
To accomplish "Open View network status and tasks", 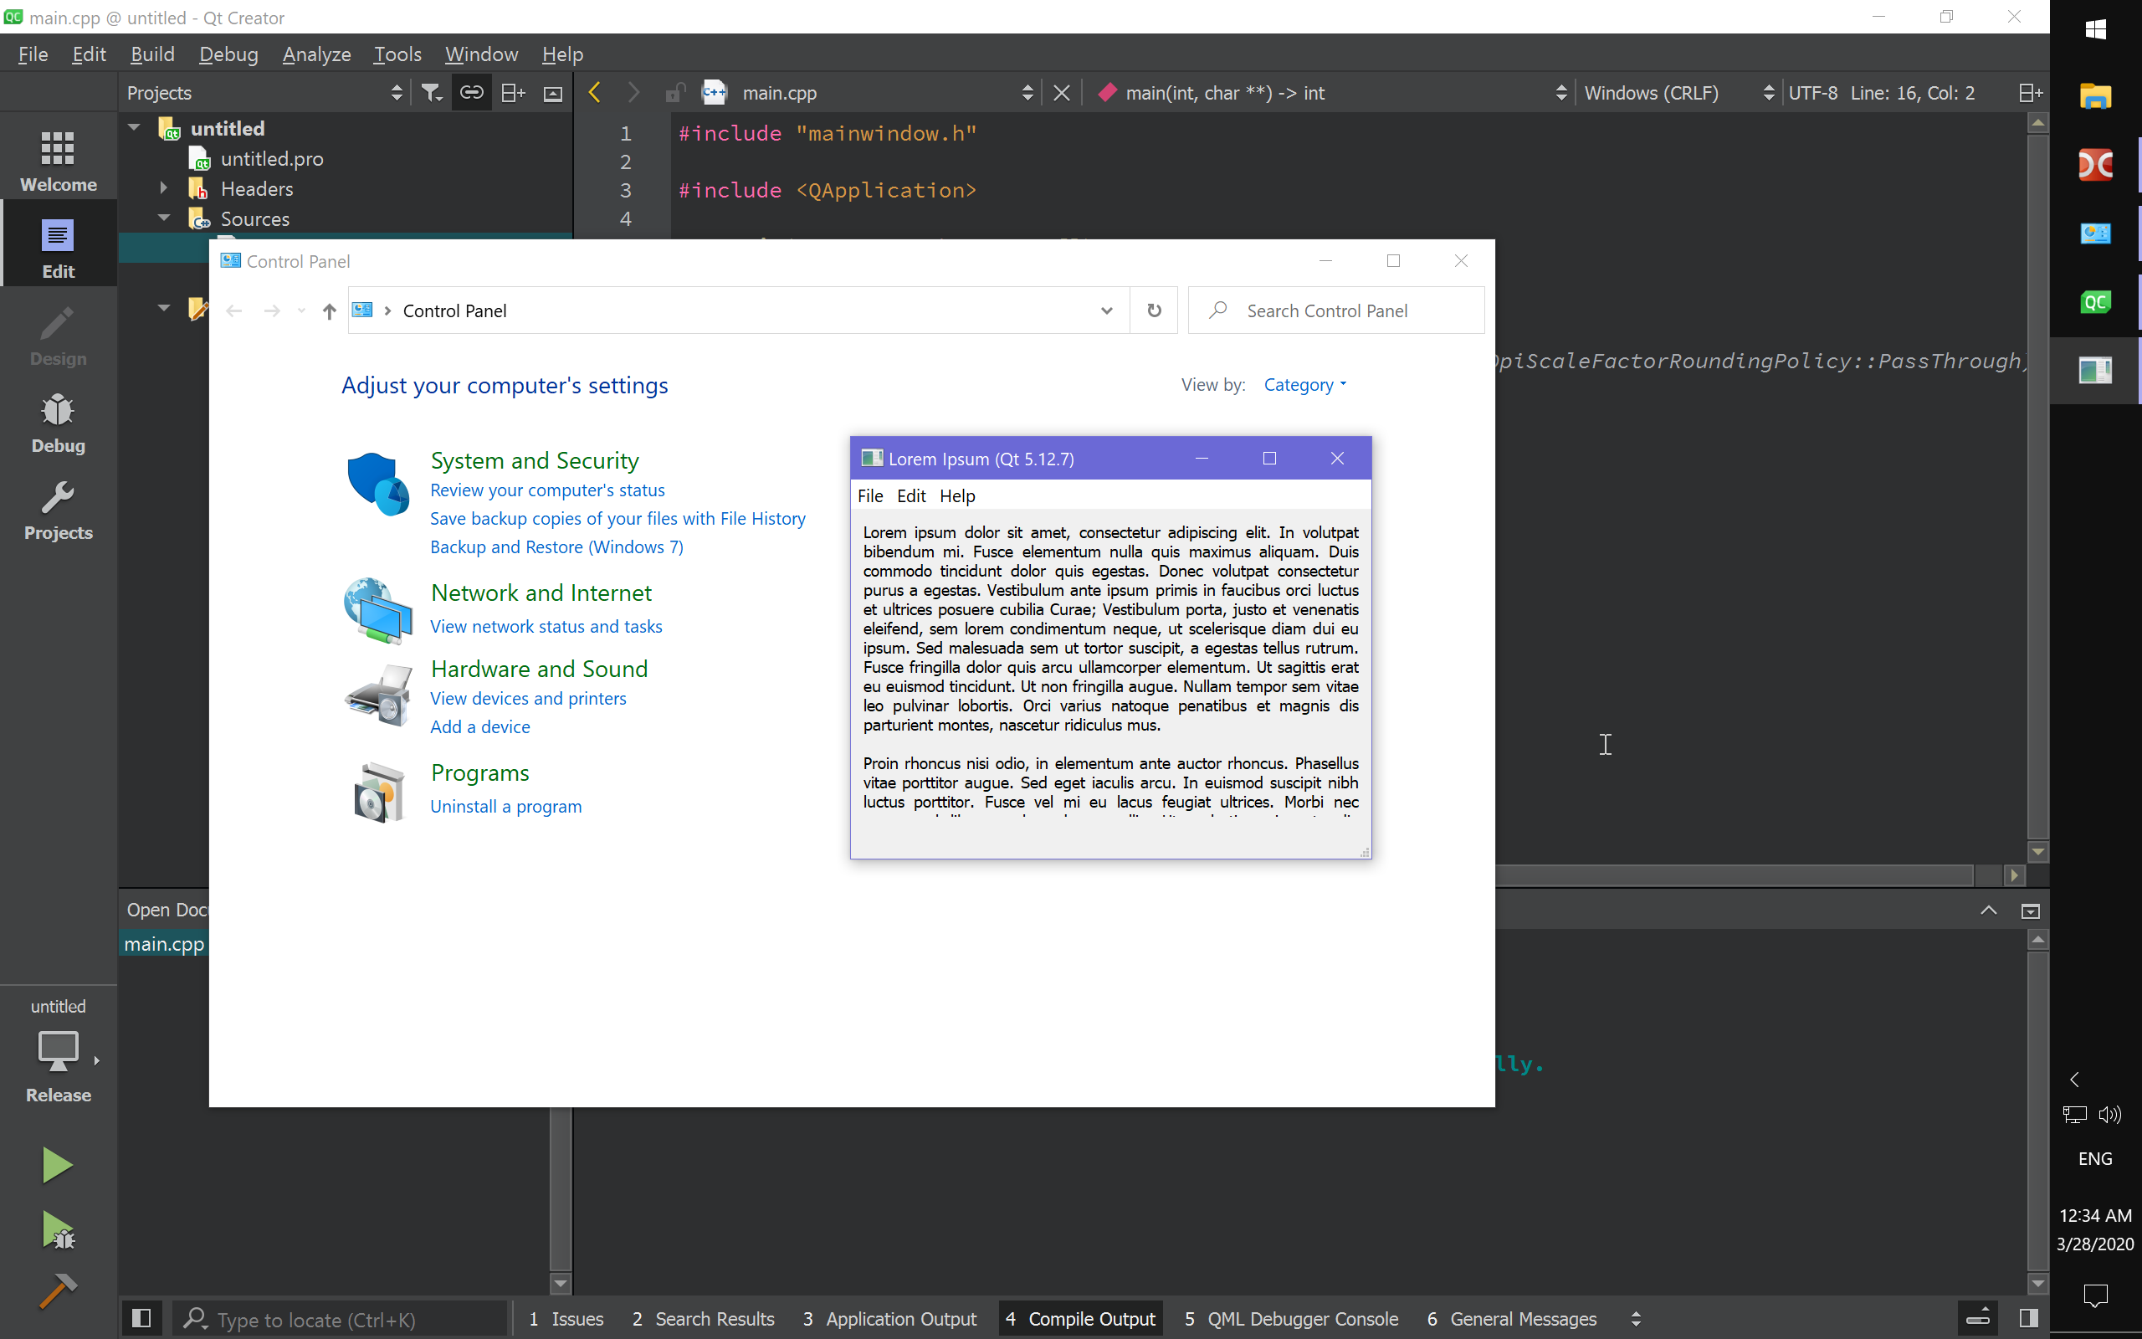I will coord(546,626).
